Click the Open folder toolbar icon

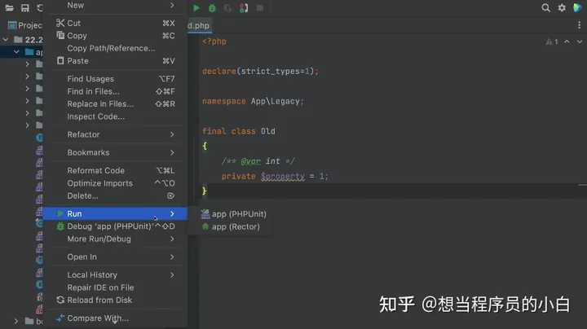pyautogui.click(x=9, y=8)
